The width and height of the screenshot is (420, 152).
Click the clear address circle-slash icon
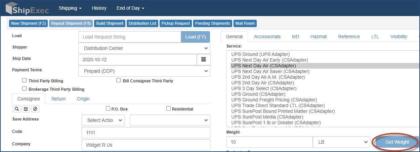(x=35, y=109)
